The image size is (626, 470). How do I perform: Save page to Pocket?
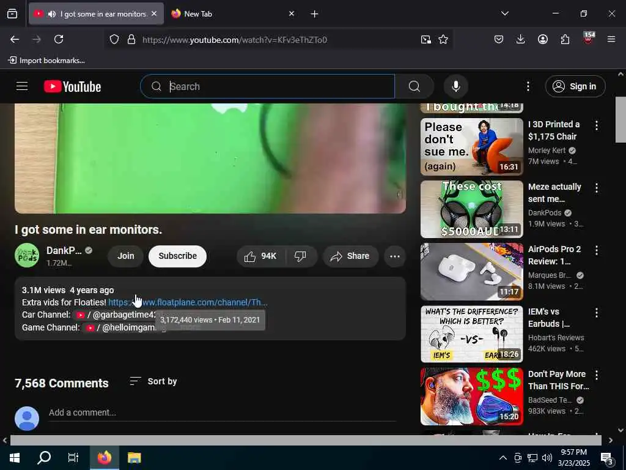coord(499,39)
